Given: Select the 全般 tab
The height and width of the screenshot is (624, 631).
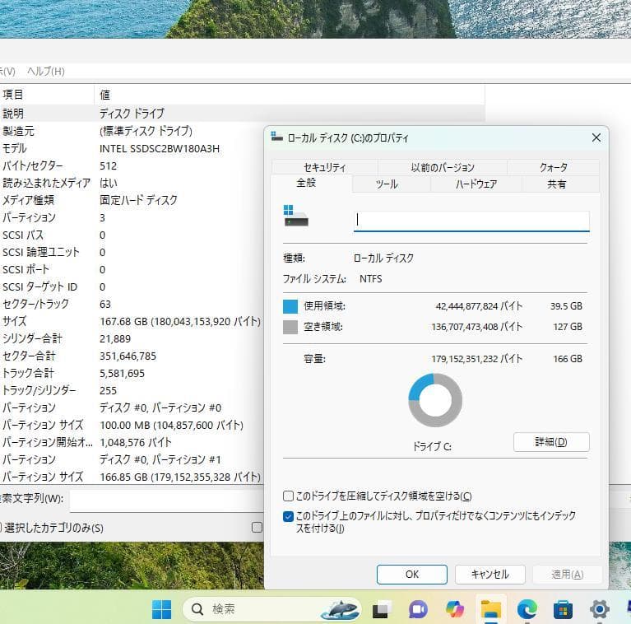Looking at the screenshot, I should [x=306, y=184].
